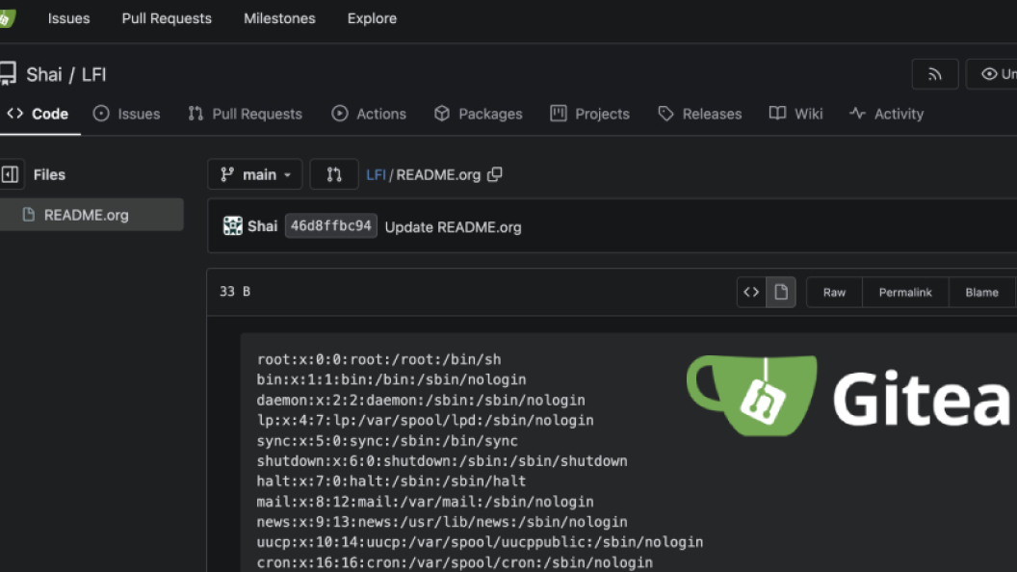Open the LFI repository title link
The width and height of the screenshot is (1017, 572).
tap(93, 74)
